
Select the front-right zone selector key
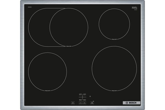pos(85,99)
